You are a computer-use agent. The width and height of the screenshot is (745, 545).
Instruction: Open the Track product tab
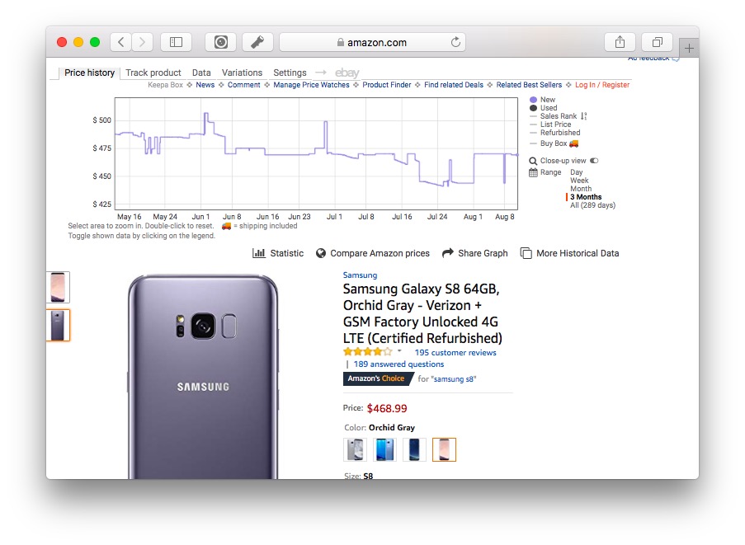coord(153,73)
